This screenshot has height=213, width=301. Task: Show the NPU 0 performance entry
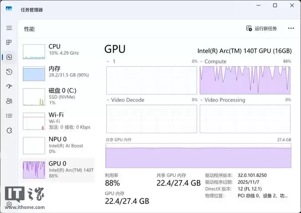pos(58,145)
